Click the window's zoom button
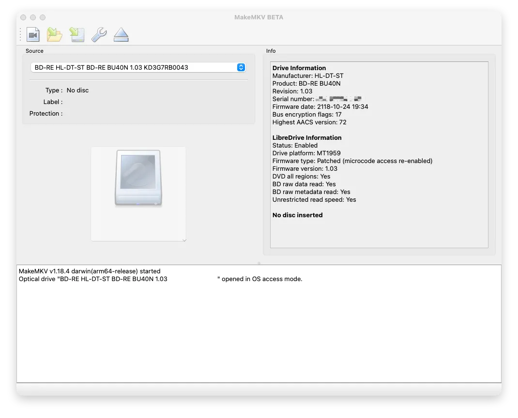This screenshot has width=518, height=418. (x=43, y=17)
